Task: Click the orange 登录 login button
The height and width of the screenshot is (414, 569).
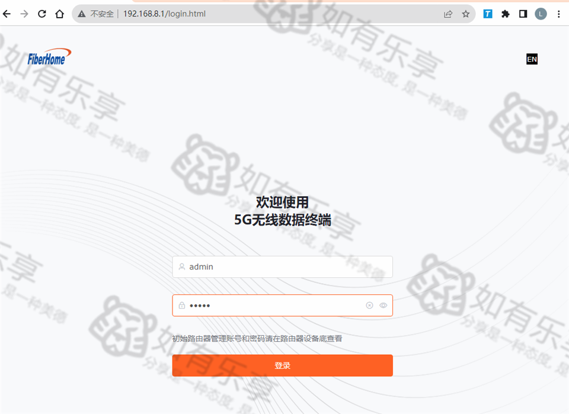Action: click(x=282, y=365)
